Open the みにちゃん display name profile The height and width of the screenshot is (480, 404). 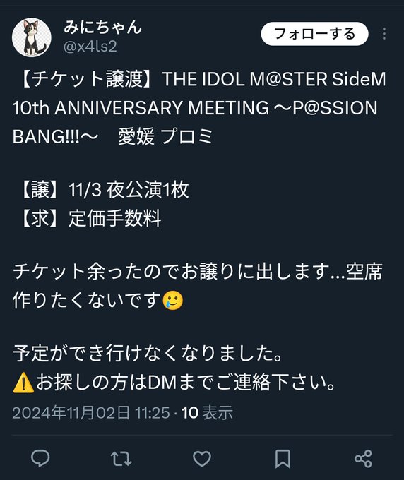coord(102,27)
